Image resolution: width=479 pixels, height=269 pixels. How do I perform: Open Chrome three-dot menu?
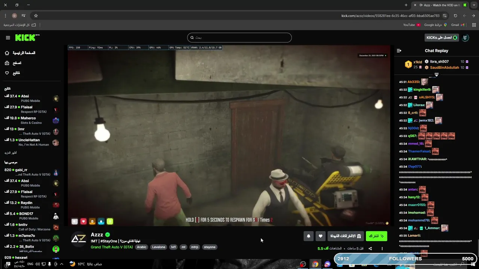(5, 16)
